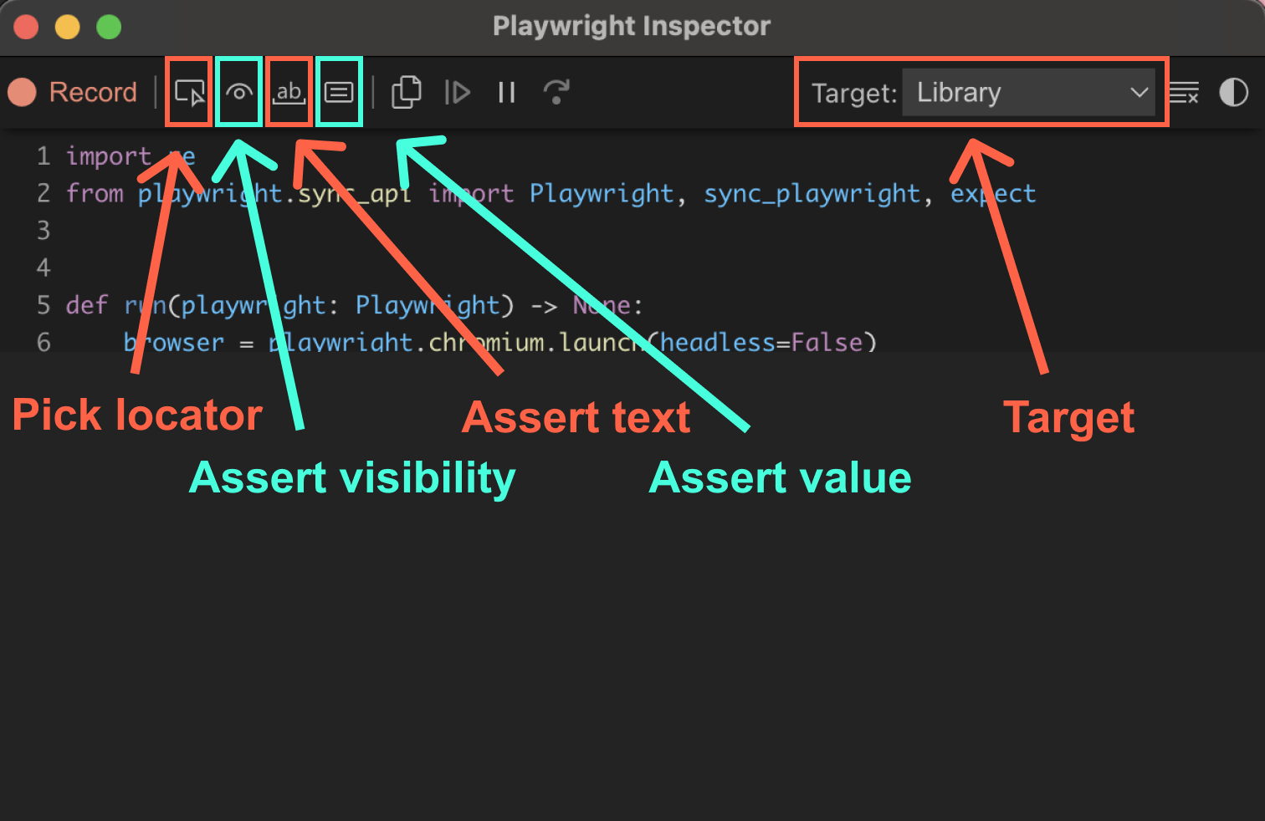Click the sync_playwright import on line 2
This screenshot has width=1265, height=821.
tap(812, 193)
